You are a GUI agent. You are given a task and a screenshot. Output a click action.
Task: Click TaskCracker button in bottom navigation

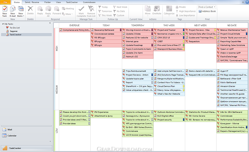pos(26,148)
